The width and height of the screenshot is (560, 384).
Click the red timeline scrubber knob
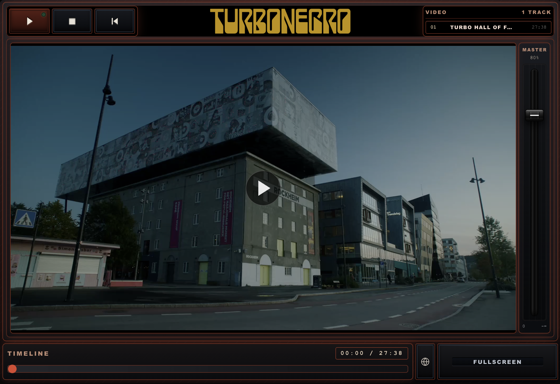coord(12,369)
